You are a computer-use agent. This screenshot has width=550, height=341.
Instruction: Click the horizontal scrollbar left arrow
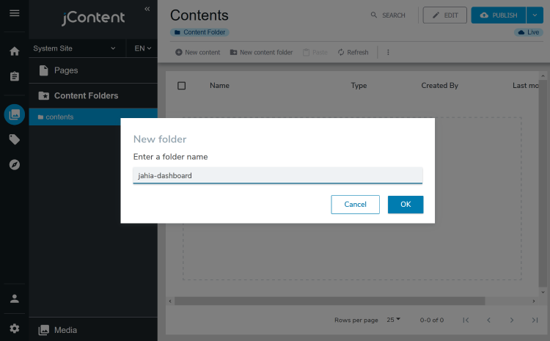170,301
